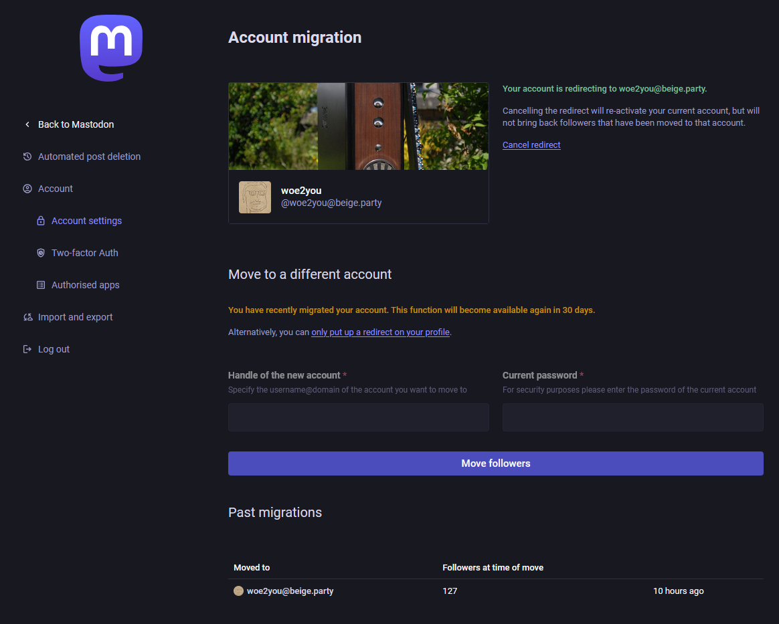This screenshot has height=624, width=779.
Task: Click the Two-factor Auth shield icon
Action: tap(41, 253)
